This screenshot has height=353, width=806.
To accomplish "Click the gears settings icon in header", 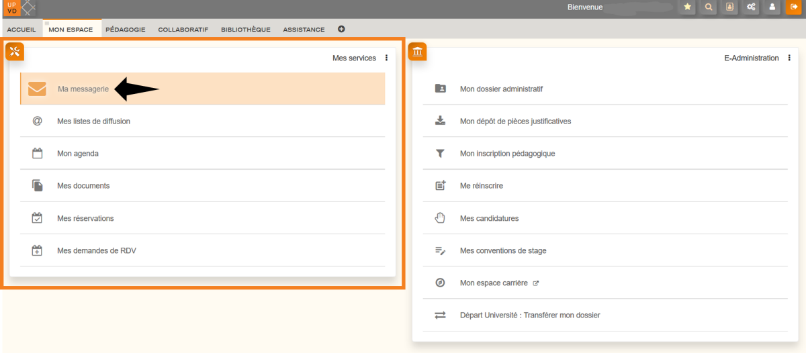I will 752,7.
